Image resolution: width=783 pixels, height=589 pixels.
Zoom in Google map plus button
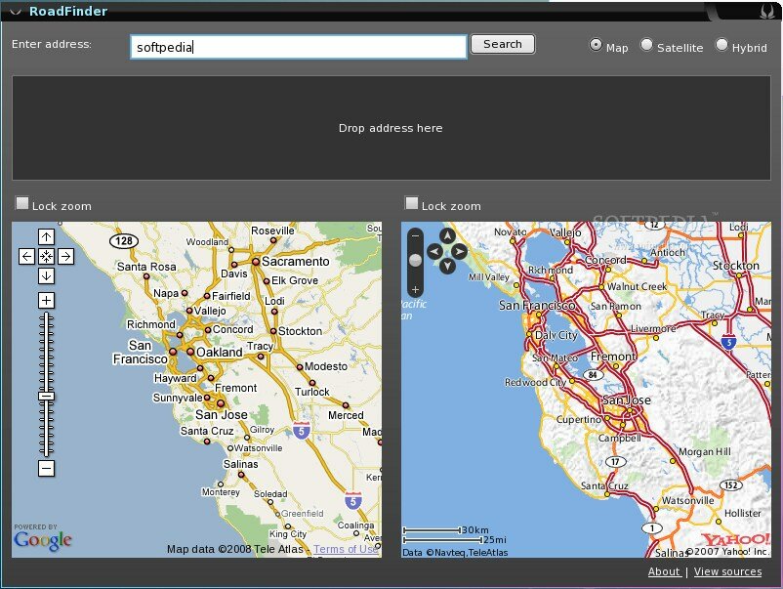[47, 300]
